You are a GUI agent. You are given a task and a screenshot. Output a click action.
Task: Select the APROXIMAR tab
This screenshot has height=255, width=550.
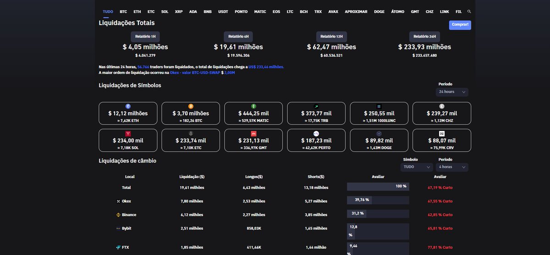[x=356, y=11]
